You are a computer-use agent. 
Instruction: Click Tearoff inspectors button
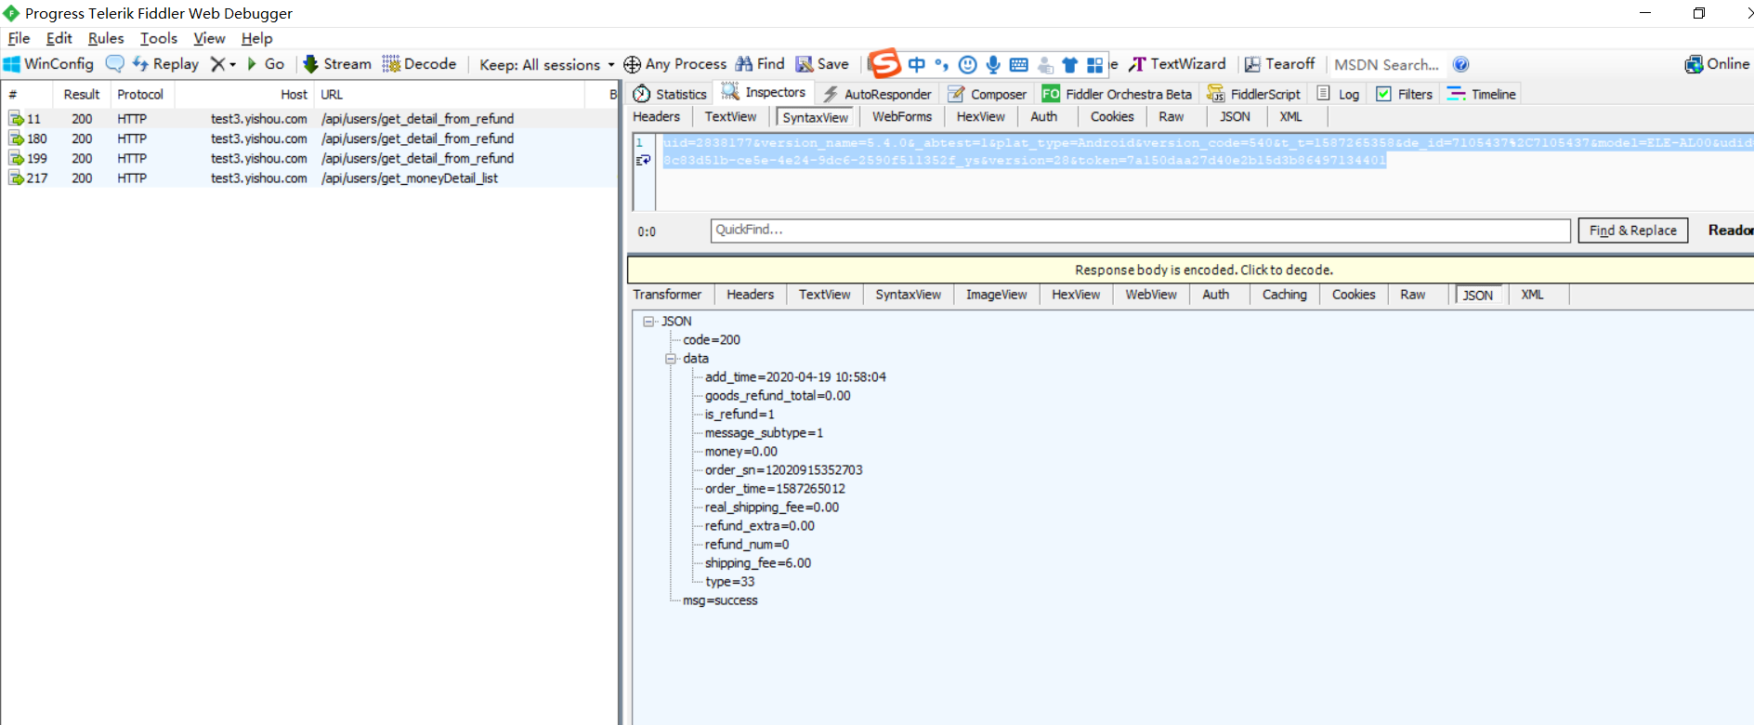coord(1280,64)
